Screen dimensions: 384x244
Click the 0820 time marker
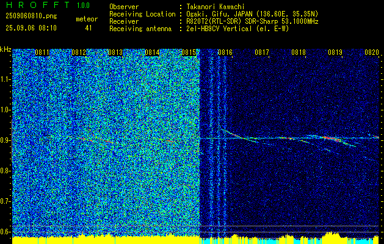coord(372,52)
